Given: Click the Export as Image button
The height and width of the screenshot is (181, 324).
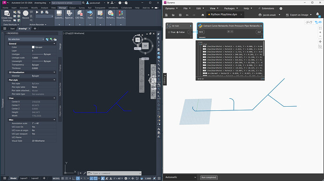Looking at the screenshot, I should point(299,15).
